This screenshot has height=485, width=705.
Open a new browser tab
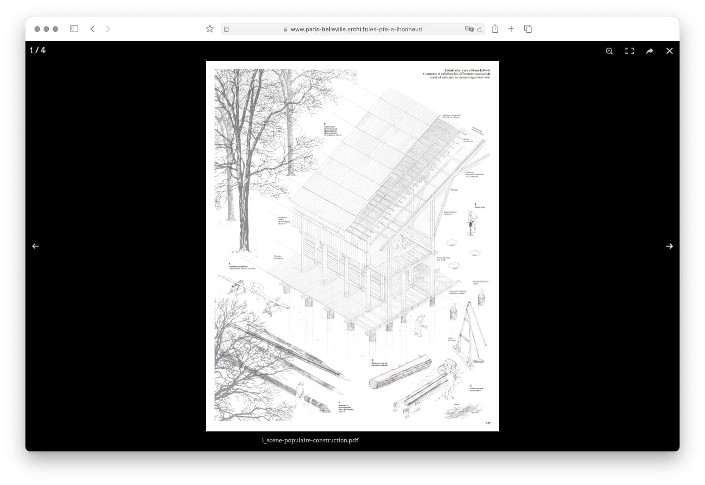511,29
